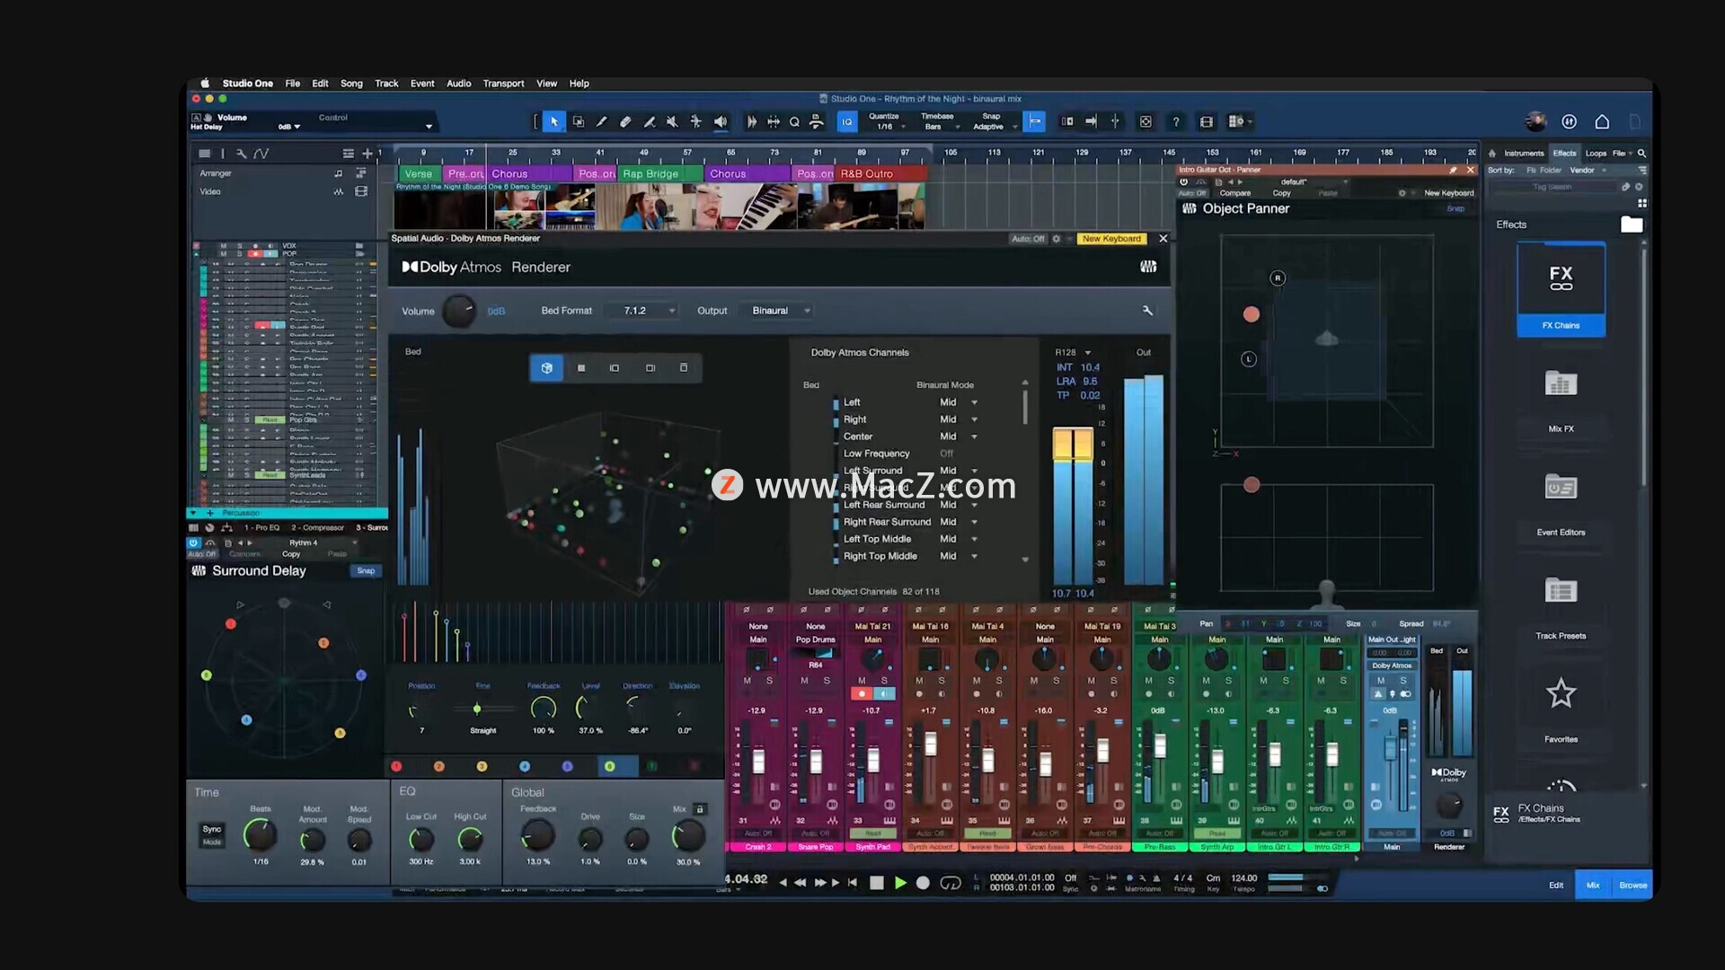Toggle Object Panner power bypass button
This screenshot has width=1725, height=970.
point(1184,182)
